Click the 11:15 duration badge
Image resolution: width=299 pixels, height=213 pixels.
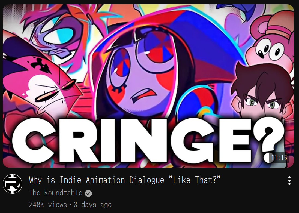279,158
